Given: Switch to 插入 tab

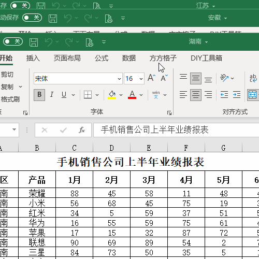Looking at the screenshot, I should 33,58.
